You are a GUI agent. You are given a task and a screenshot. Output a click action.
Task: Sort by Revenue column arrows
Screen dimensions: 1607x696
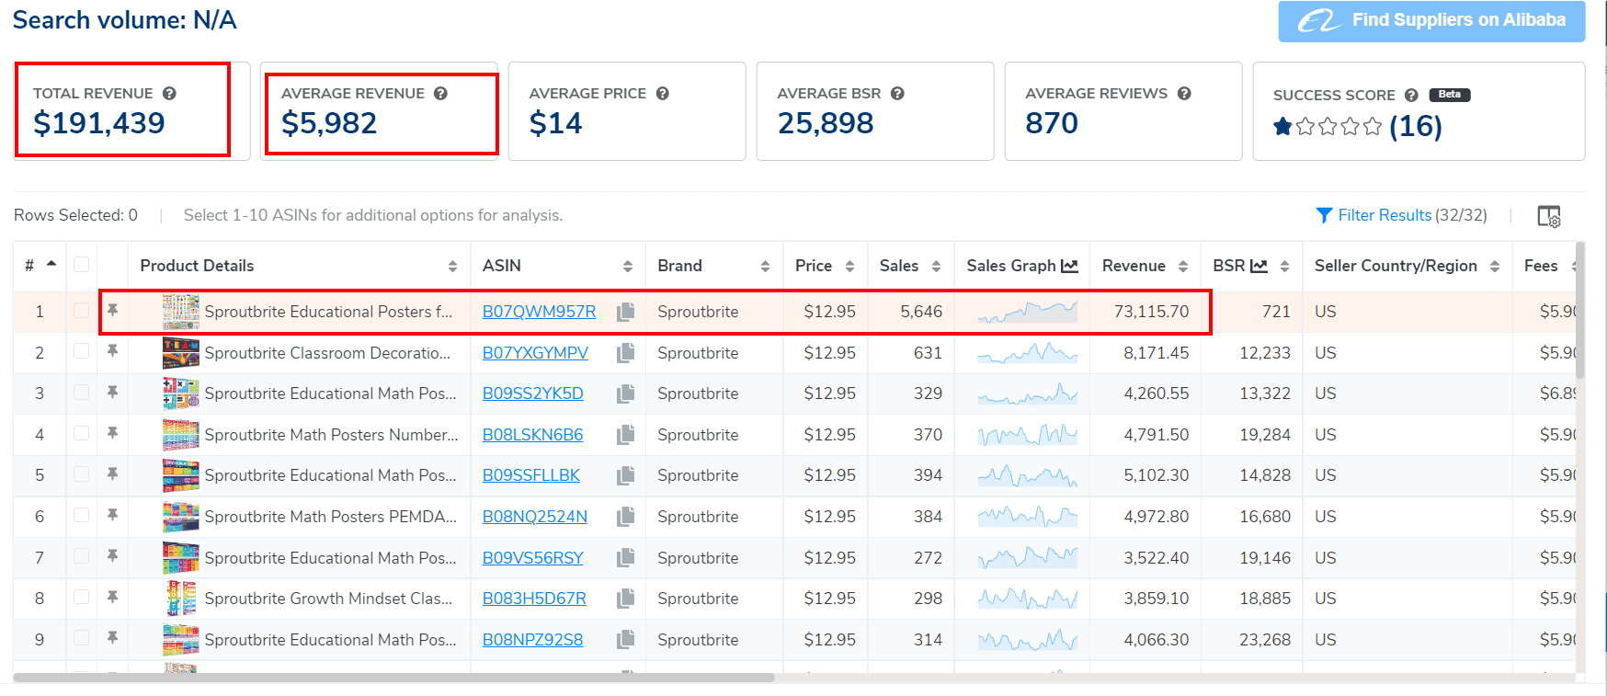(x=1183, y=267)
